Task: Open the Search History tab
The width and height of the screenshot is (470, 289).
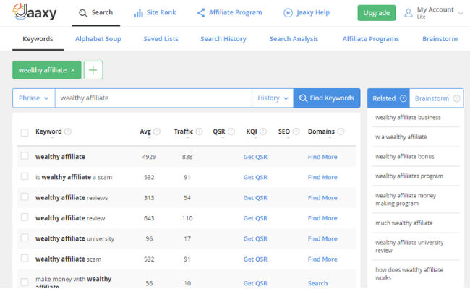Action: (223, 39)
